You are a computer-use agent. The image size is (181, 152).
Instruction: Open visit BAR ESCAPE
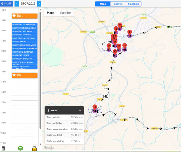click(25, 55)
